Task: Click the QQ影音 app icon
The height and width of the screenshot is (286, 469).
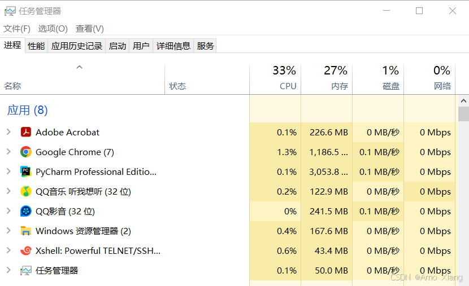Action: coord(26,211)
